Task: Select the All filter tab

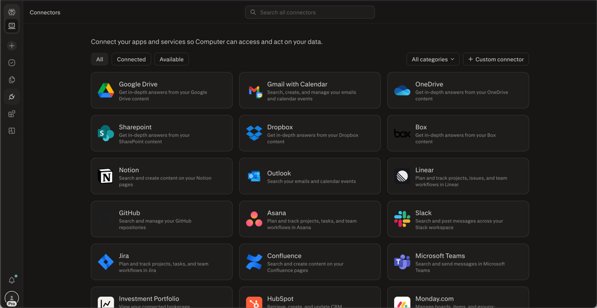Action: 100,59
